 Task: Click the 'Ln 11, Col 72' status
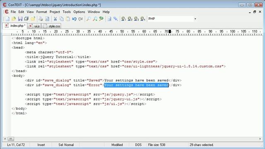point(16,145)
